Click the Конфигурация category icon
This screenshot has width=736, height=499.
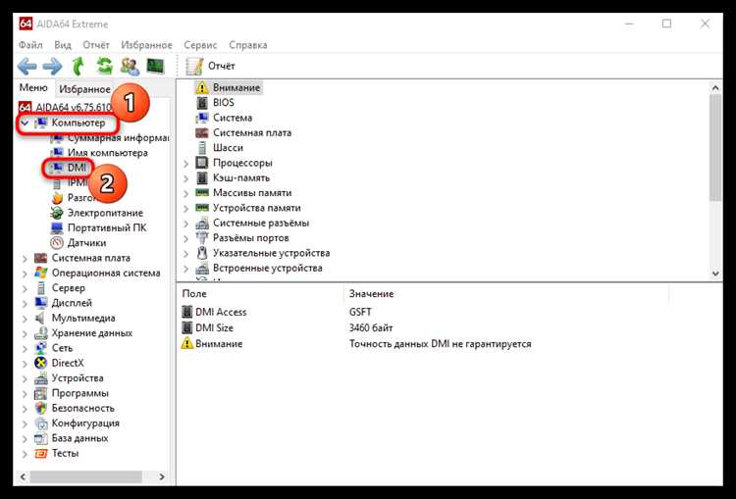[x=41, y=424]
